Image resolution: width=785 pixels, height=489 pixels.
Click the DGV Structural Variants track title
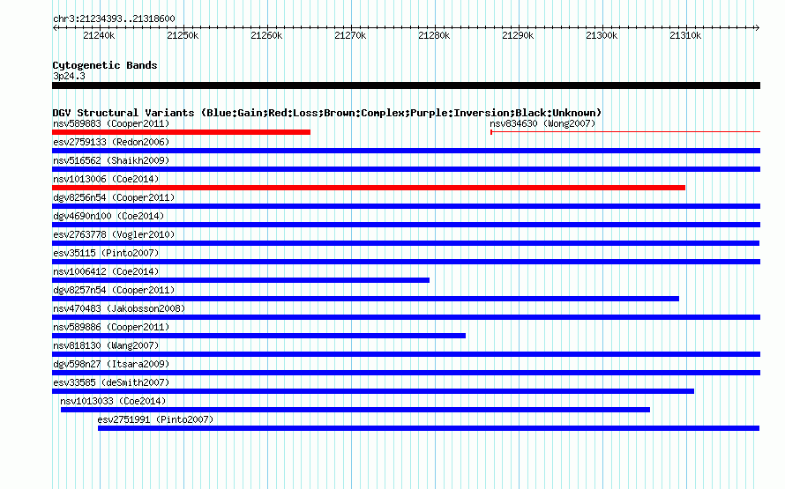click(x=327, y=113)
